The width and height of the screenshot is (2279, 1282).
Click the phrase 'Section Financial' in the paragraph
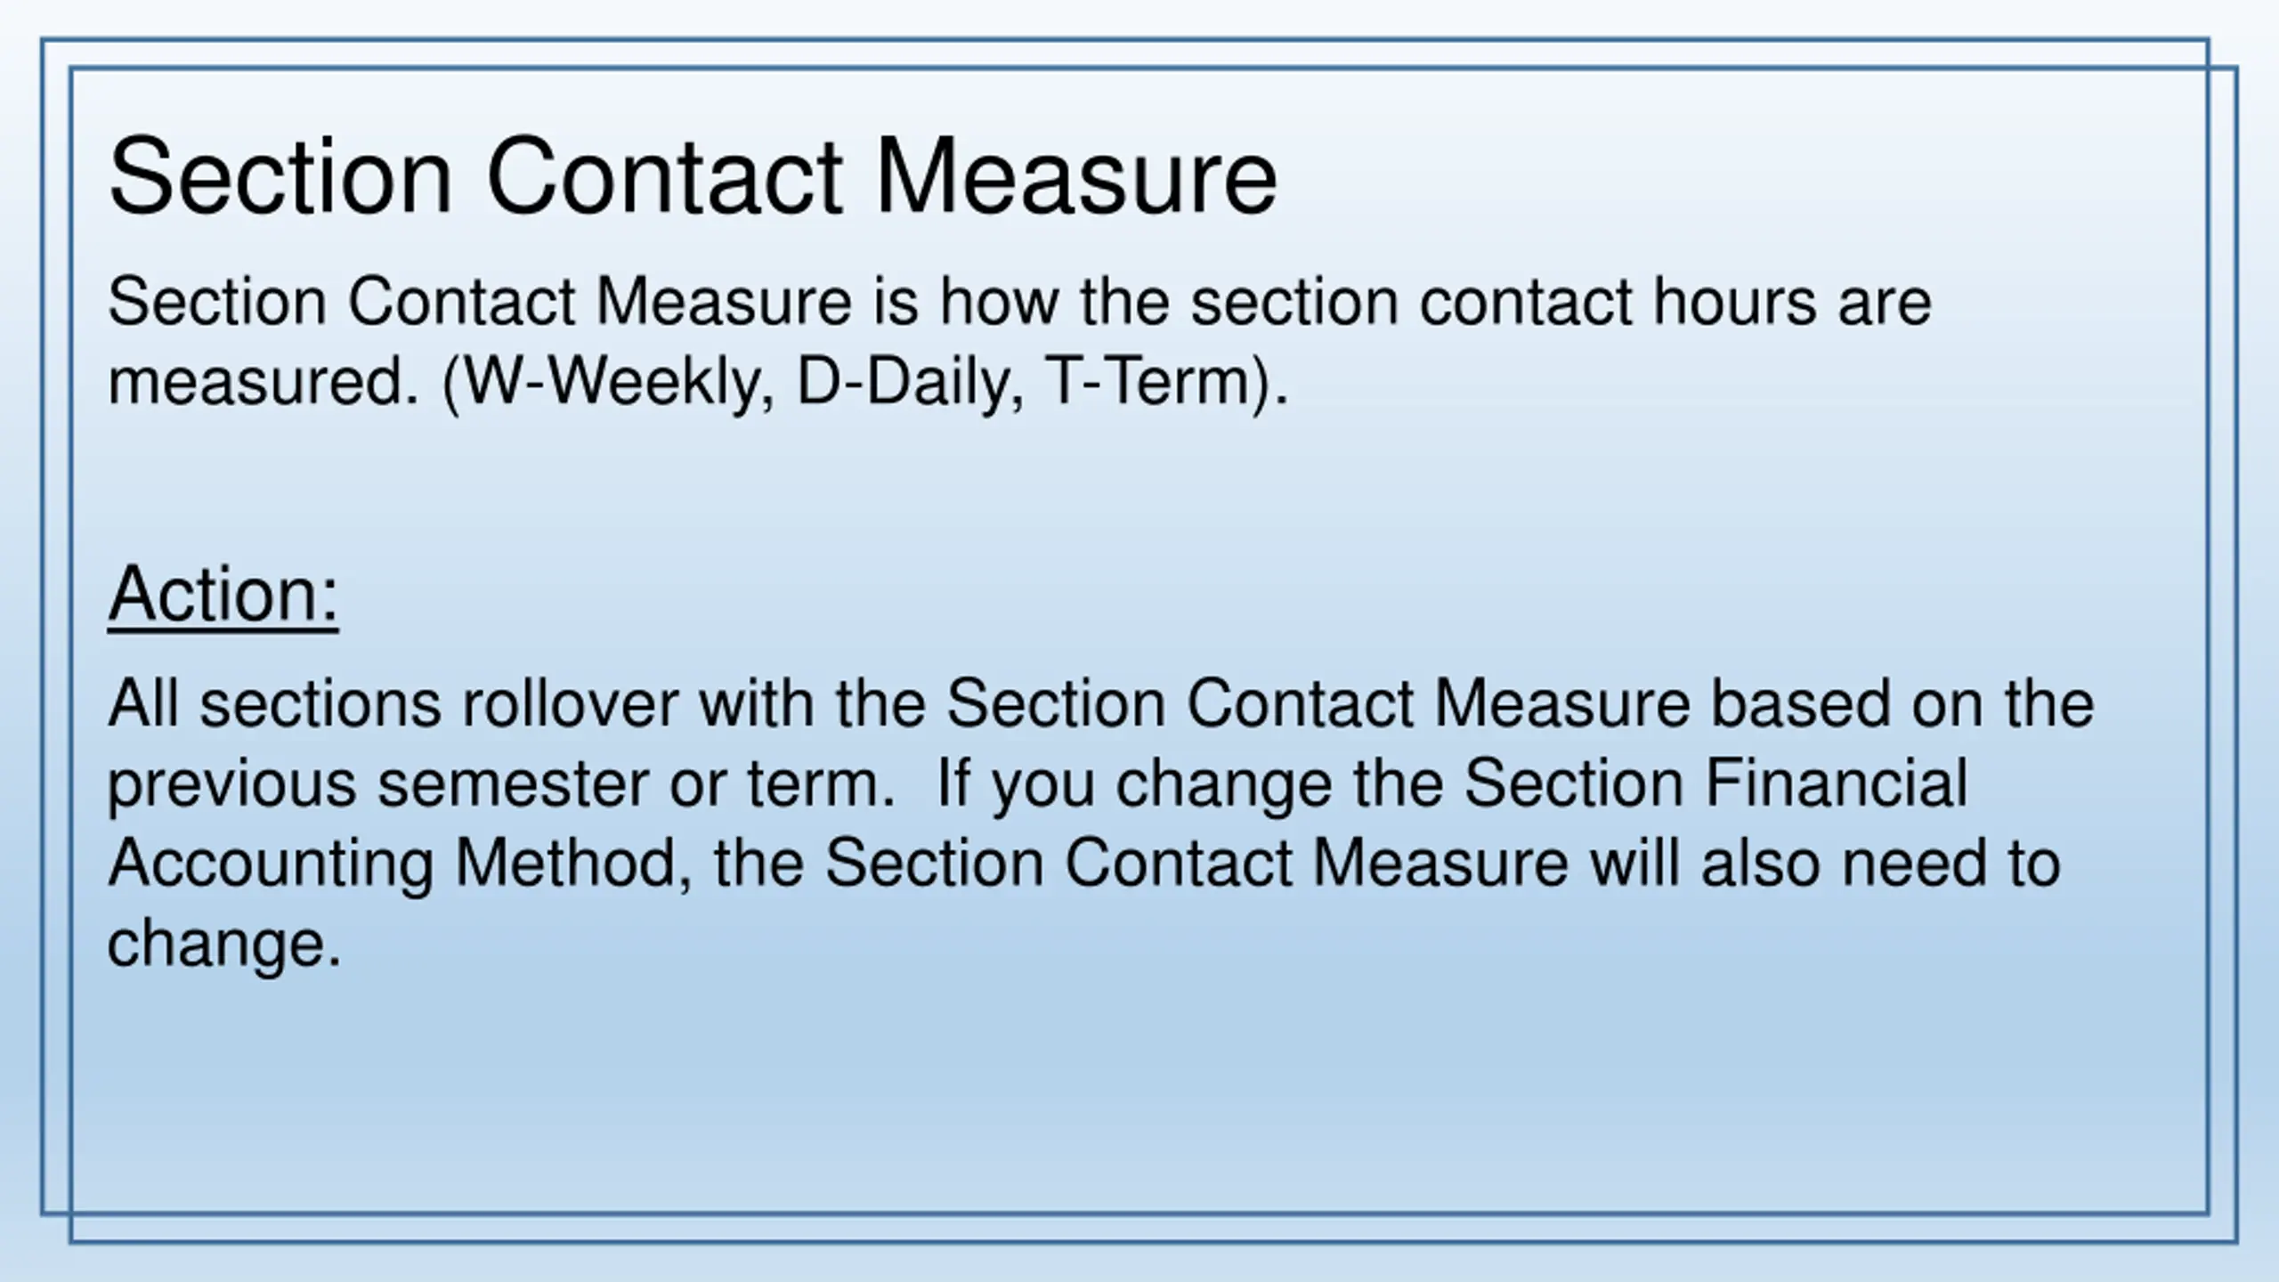click(x=1716, y=783)
